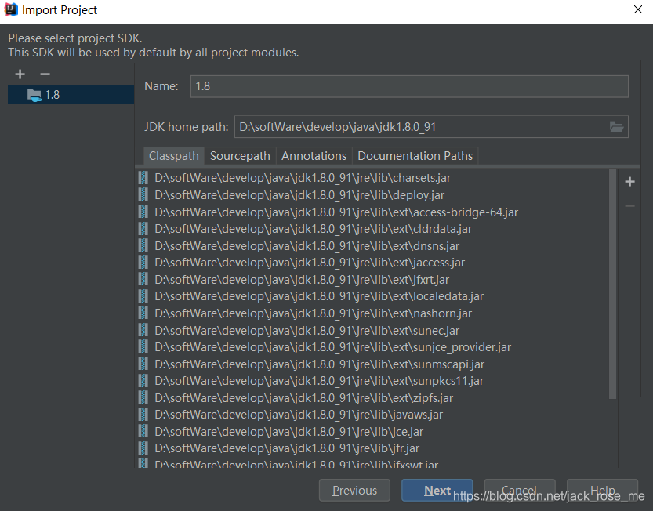This screenshot has height=511, width=653.
Task: Click the jar icon next to sunmscapi.jar
Action: [x=143, y=364]
